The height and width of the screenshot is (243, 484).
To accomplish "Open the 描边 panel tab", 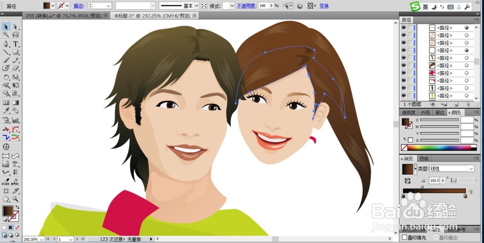I will [x=439, y=113].
